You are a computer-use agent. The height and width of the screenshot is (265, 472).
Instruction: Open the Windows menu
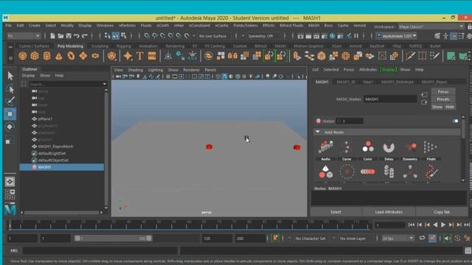pyautogui.click(x=105, y=26)
